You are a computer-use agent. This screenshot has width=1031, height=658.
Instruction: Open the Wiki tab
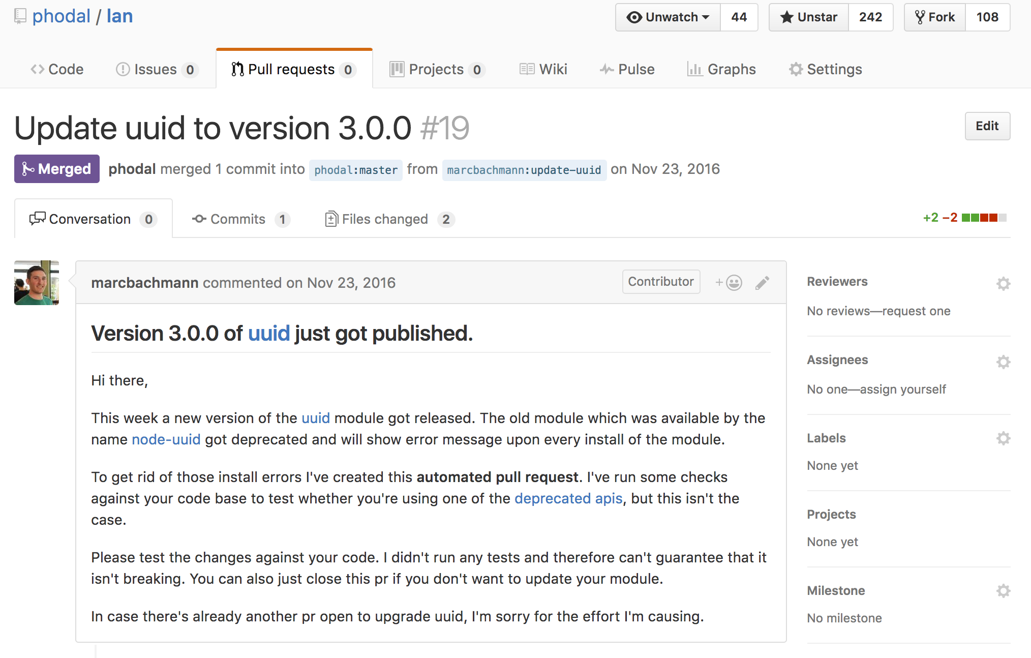[543, 69]
